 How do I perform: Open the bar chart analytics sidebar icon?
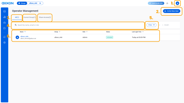(5, 17)
